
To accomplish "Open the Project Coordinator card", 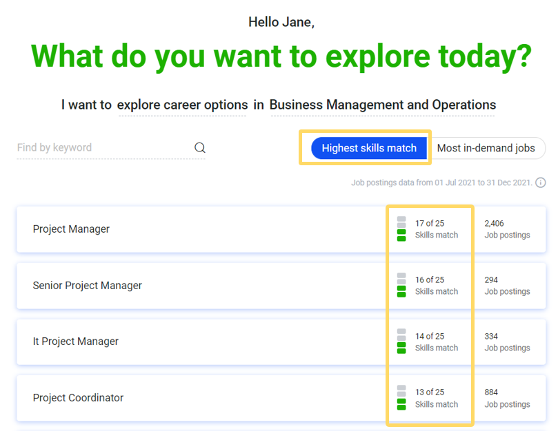I will point(281,398).
